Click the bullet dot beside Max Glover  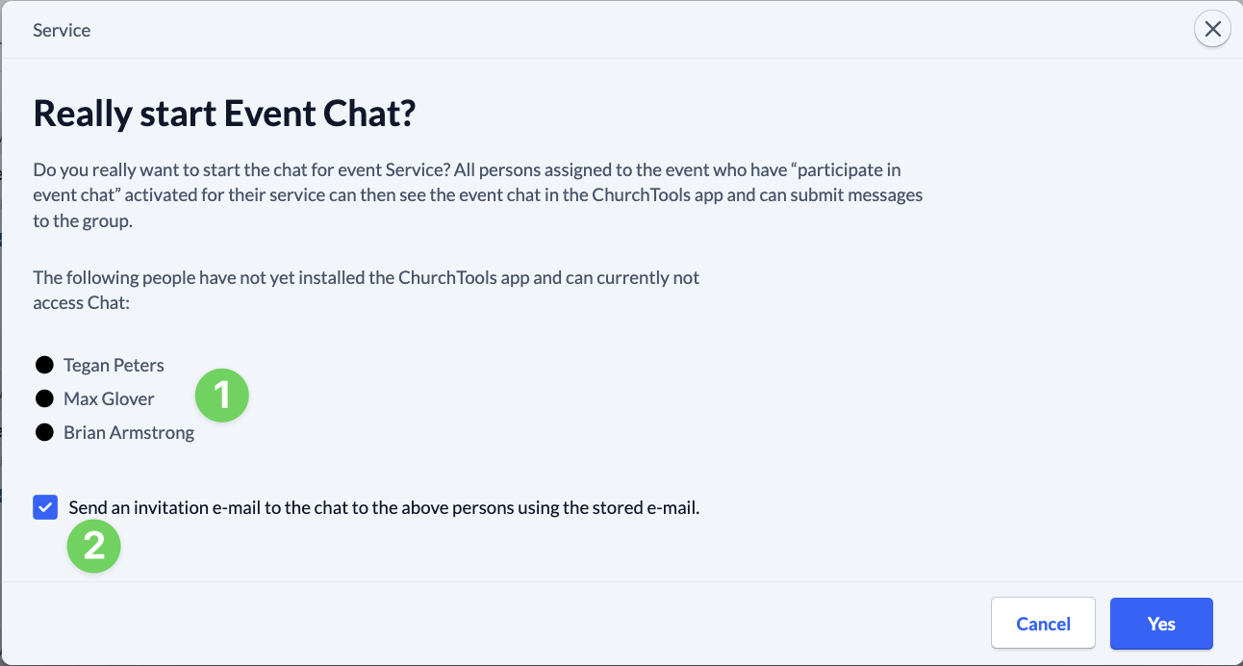pos(44,398)
